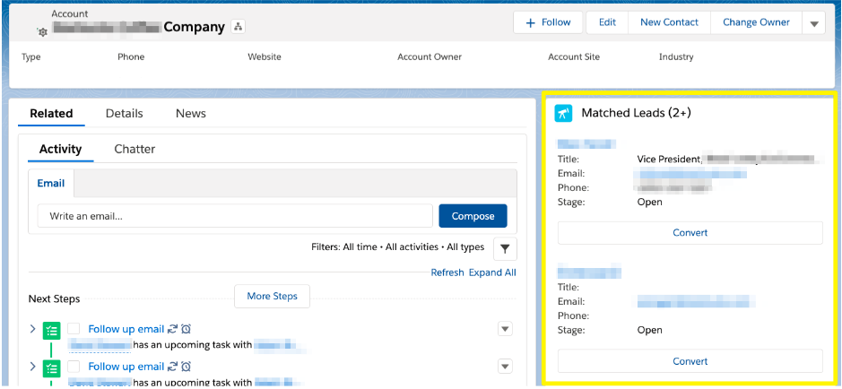Open the News tab
This screenshot has width=842, height=389.
[191, 113]
